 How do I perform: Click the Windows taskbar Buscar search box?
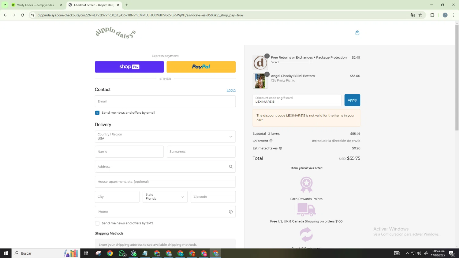46,253
